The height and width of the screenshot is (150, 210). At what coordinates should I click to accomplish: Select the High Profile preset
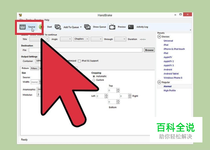(x=170, y=91)
